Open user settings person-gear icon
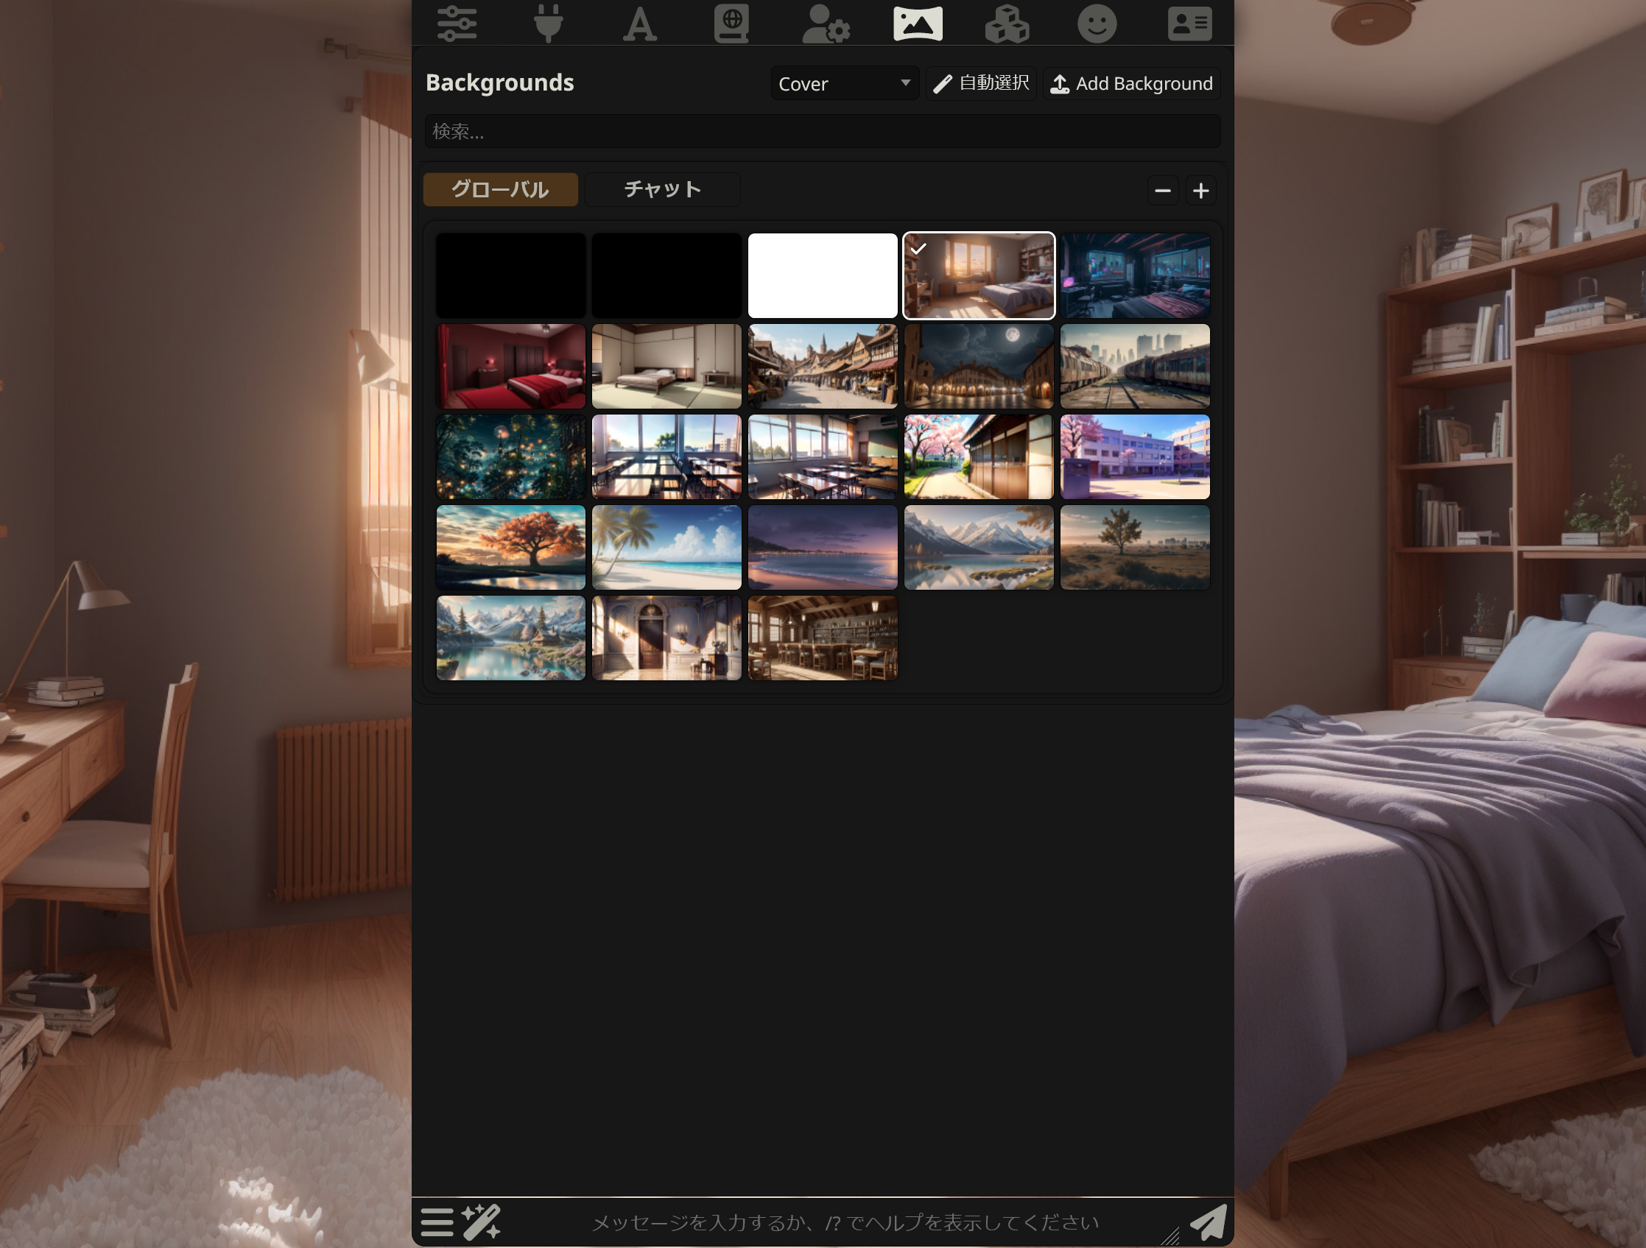1646x1248 pixels. (826, 24)
